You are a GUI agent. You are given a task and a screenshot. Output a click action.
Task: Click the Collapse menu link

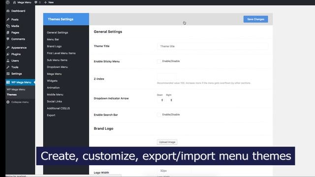[x=20, y=102]
